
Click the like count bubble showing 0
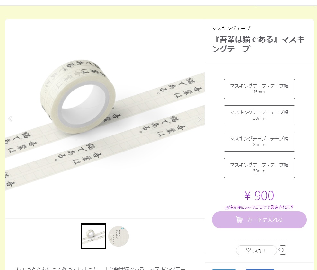[282, 250]
